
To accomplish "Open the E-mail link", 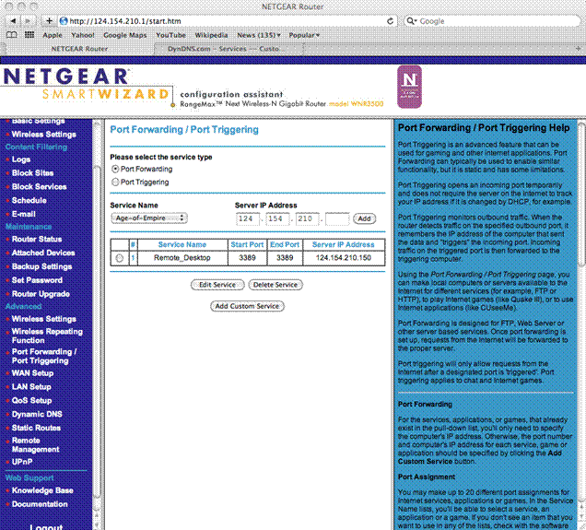I will click(x=24, y=214).
